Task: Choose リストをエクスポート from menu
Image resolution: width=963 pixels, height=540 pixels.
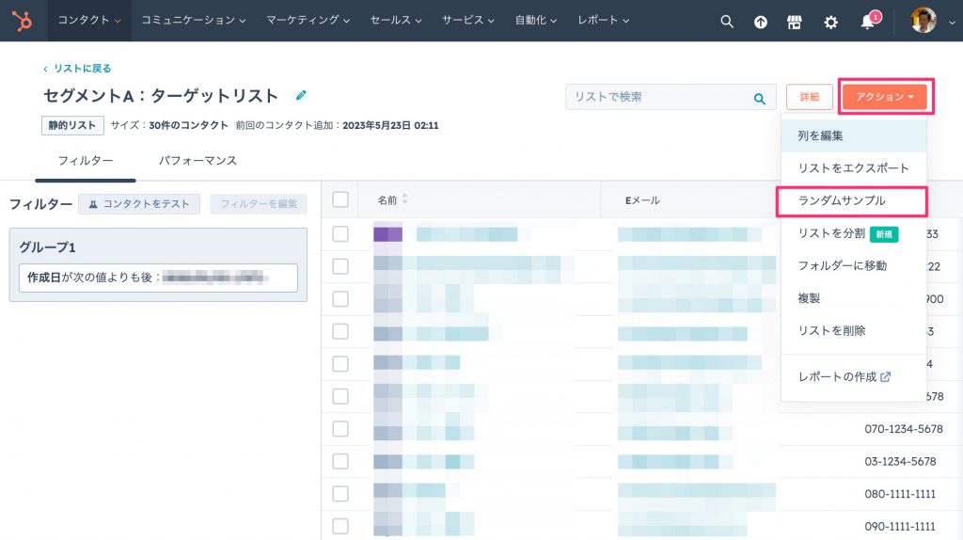Action: [x=854, y=168]
